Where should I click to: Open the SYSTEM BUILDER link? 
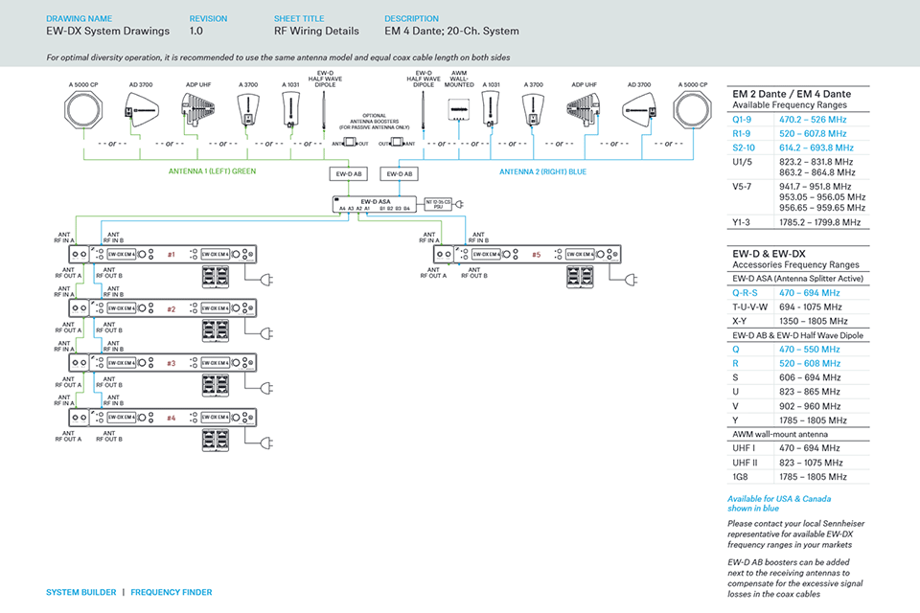(80, 593)
